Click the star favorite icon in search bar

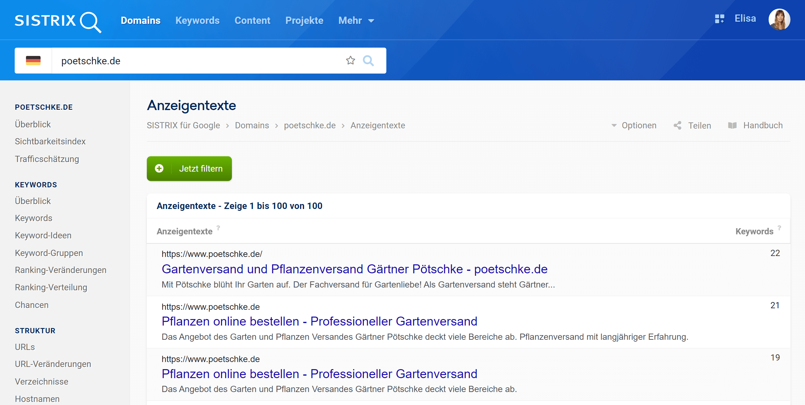point(350,61)
